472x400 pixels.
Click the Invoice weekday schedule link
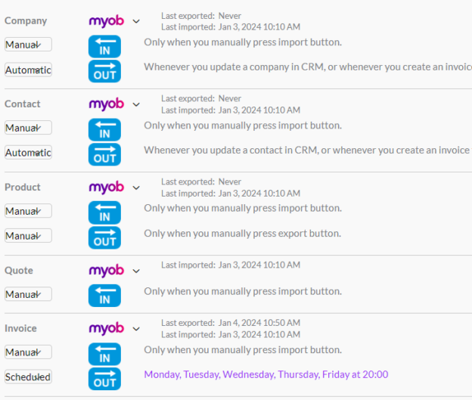(265, 374)
